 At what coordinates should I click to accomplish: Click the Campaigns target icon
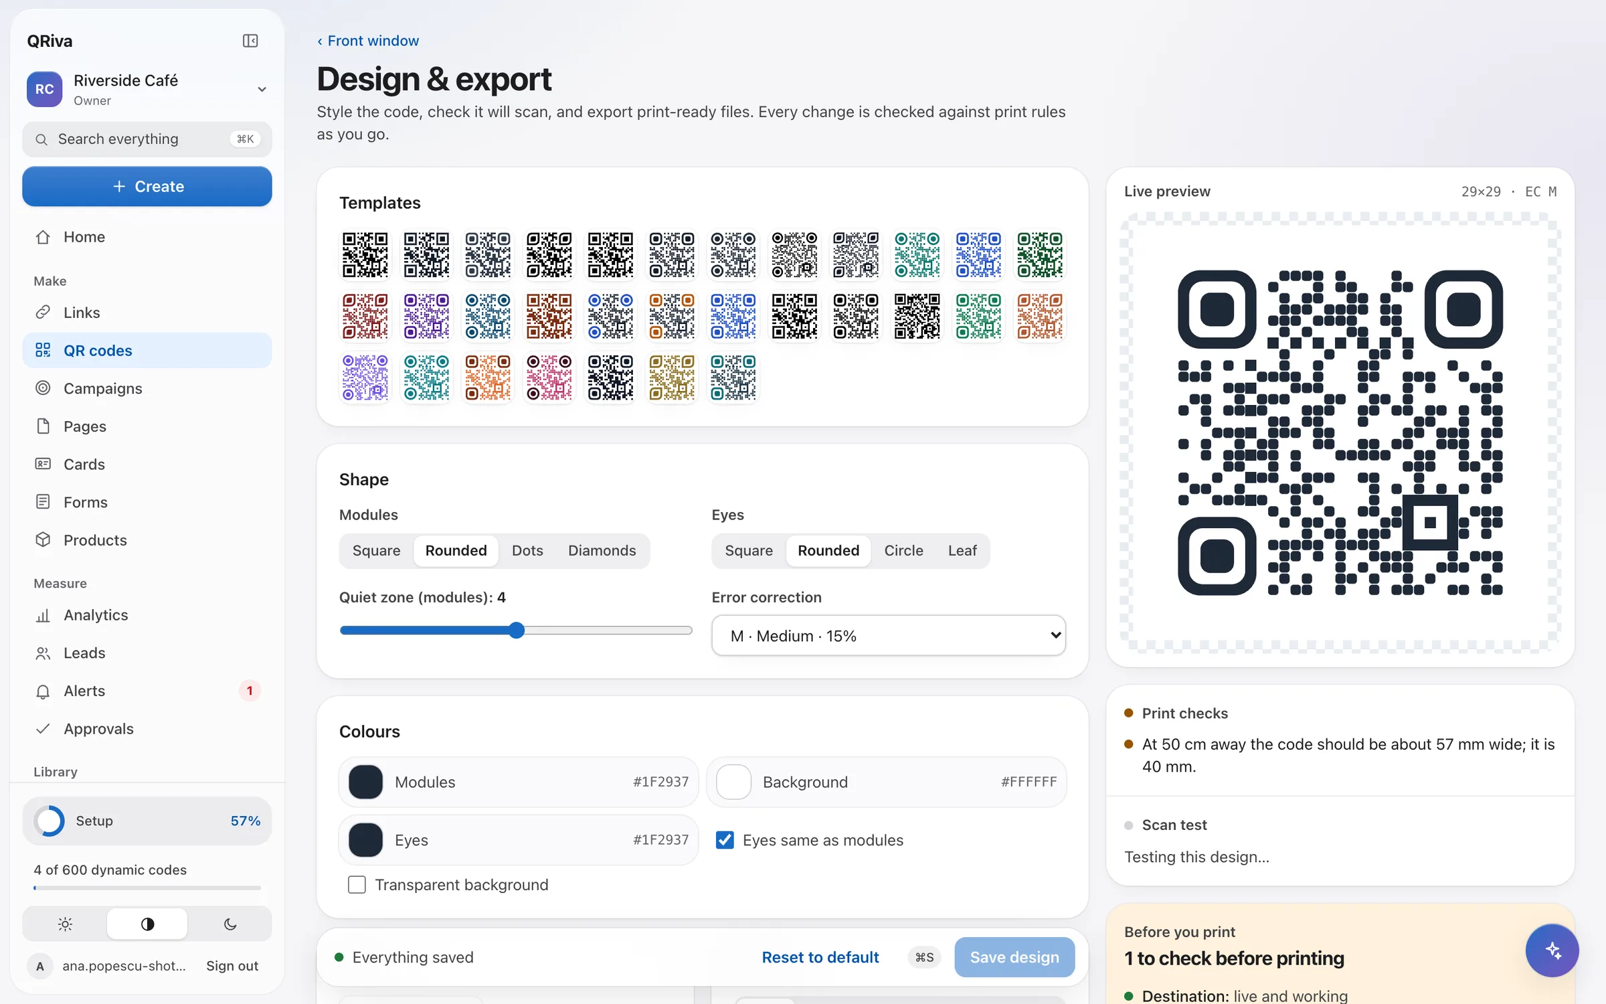coord(43,388)
